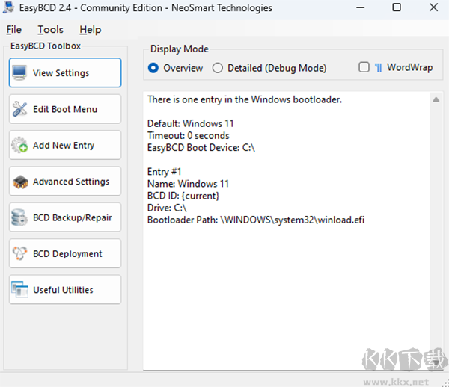Select the Overview display mode
Screen dimensions: 449x387
(153, 68)
